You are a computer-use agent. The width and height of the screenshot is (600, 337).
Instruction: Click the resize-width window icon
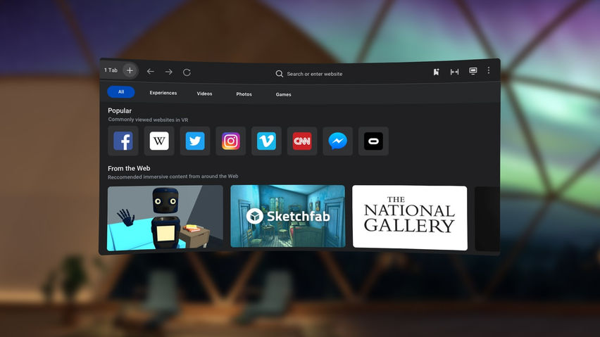click(x=455, y=72)
